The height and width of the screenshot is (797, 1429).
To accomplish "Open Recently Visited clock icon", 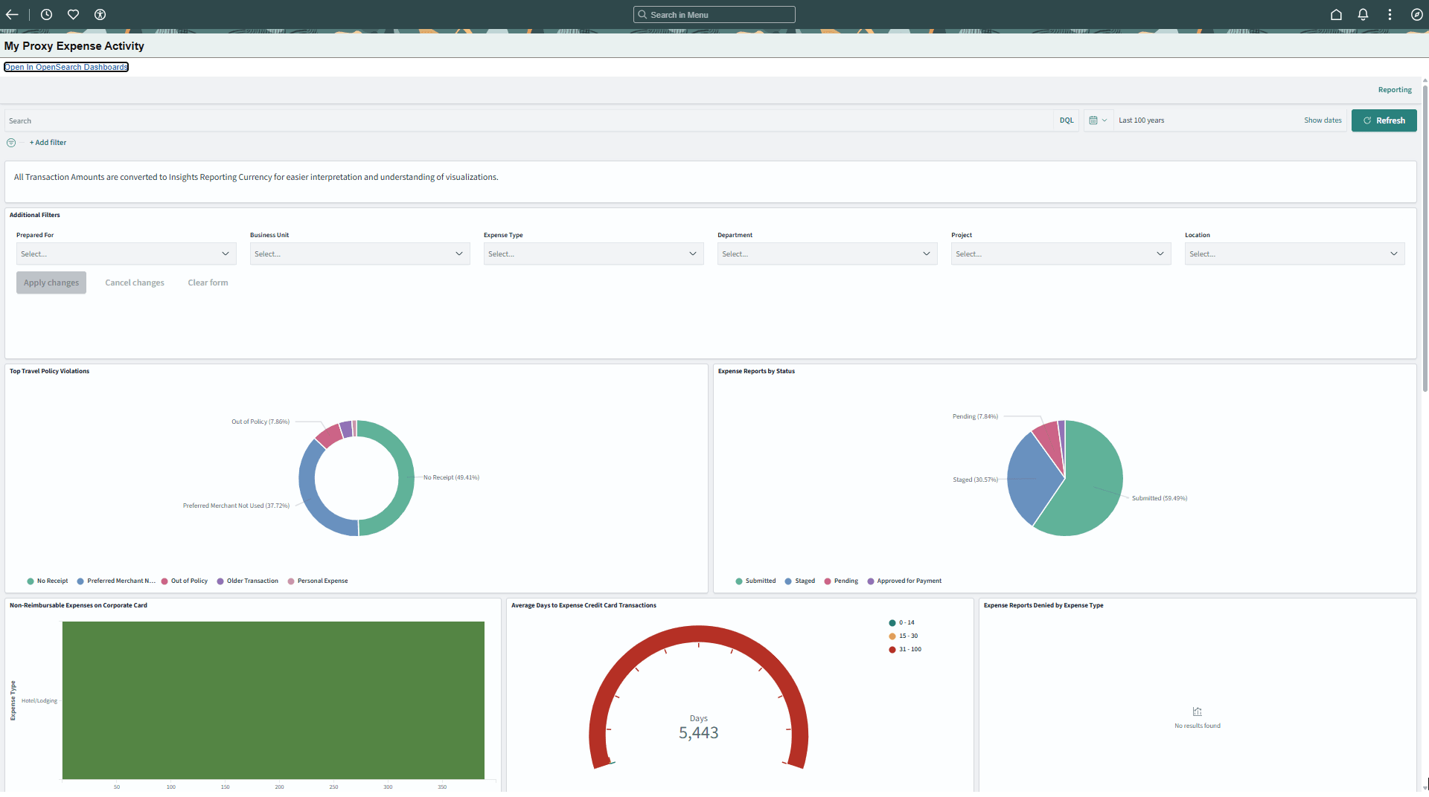I will click(x=46, y=14).
